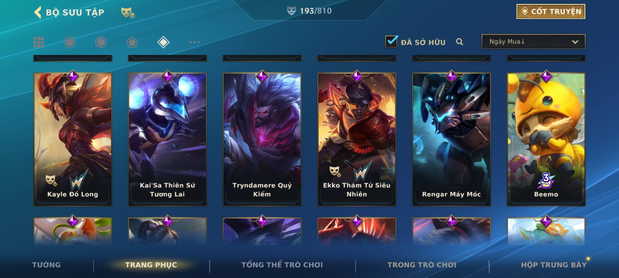Open the search magnifier icon
Viewport: 619px width, 278px height.
[x=459, y=42]
